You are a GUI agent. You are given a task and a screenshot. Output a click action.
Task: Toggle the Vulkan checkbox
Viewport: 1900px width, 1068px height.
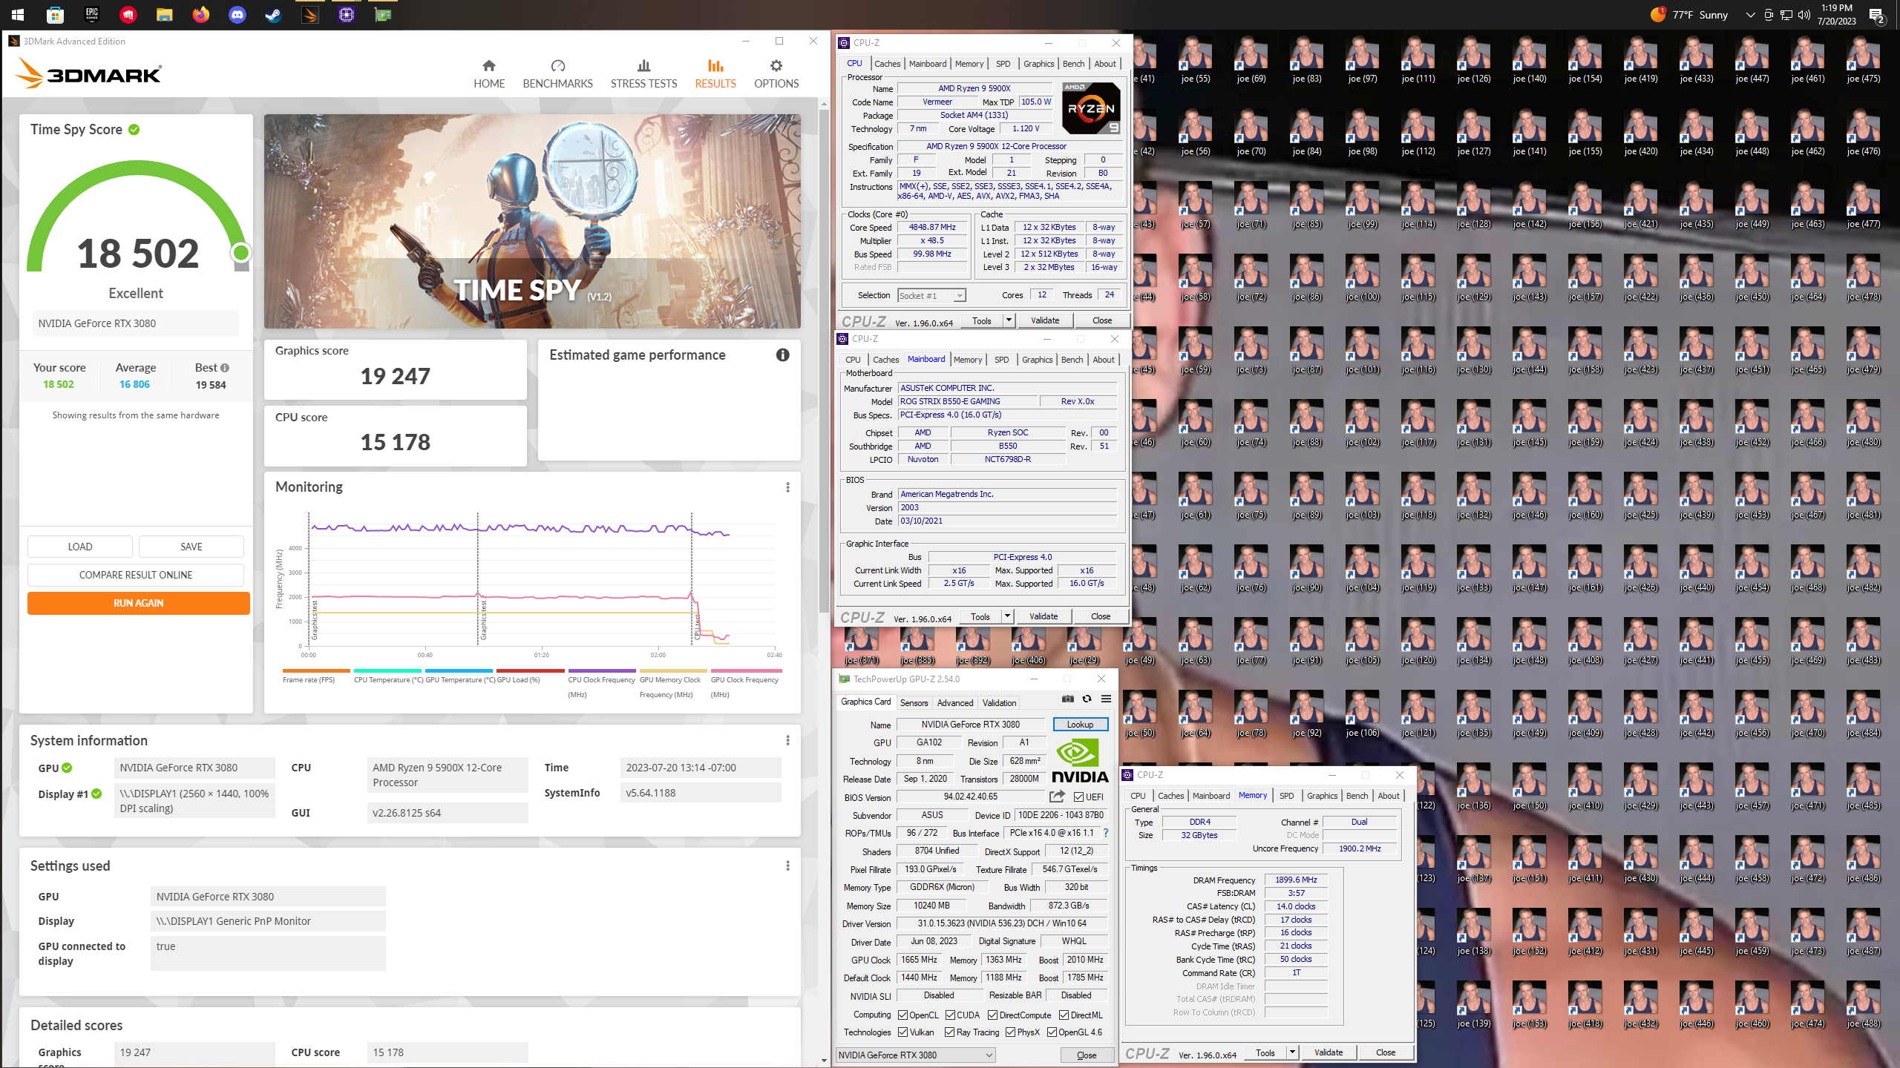(x=902, y=1032)
